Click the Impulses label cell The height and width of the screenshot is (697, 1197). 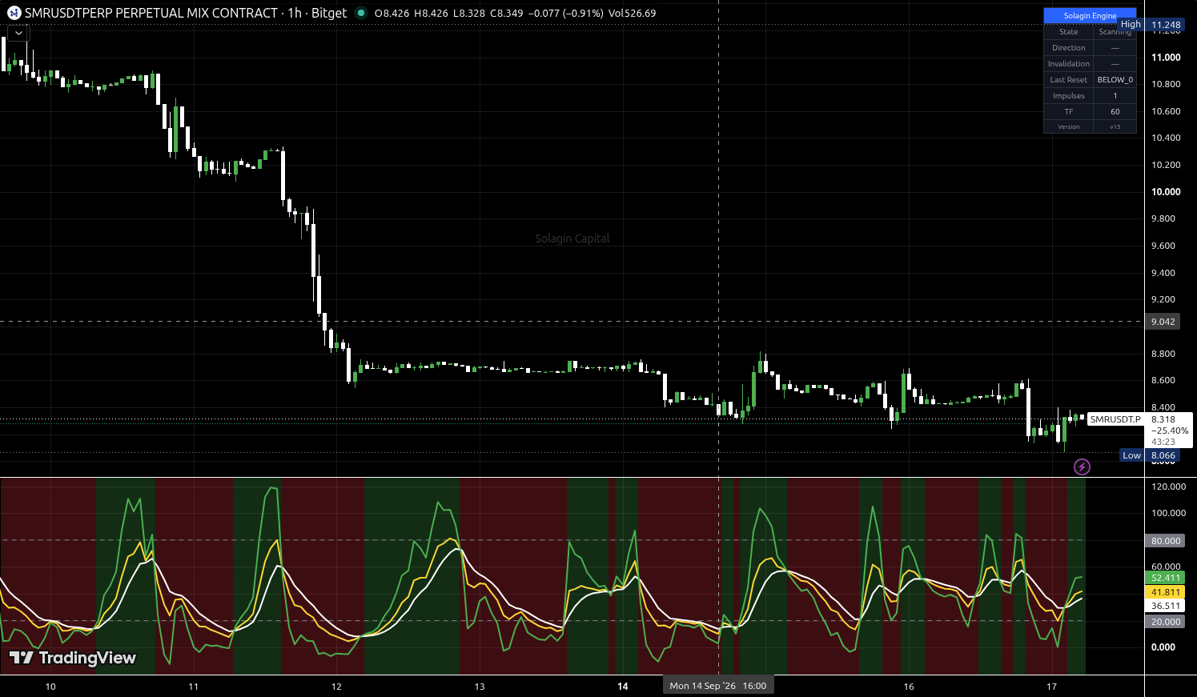(1068, 96)
